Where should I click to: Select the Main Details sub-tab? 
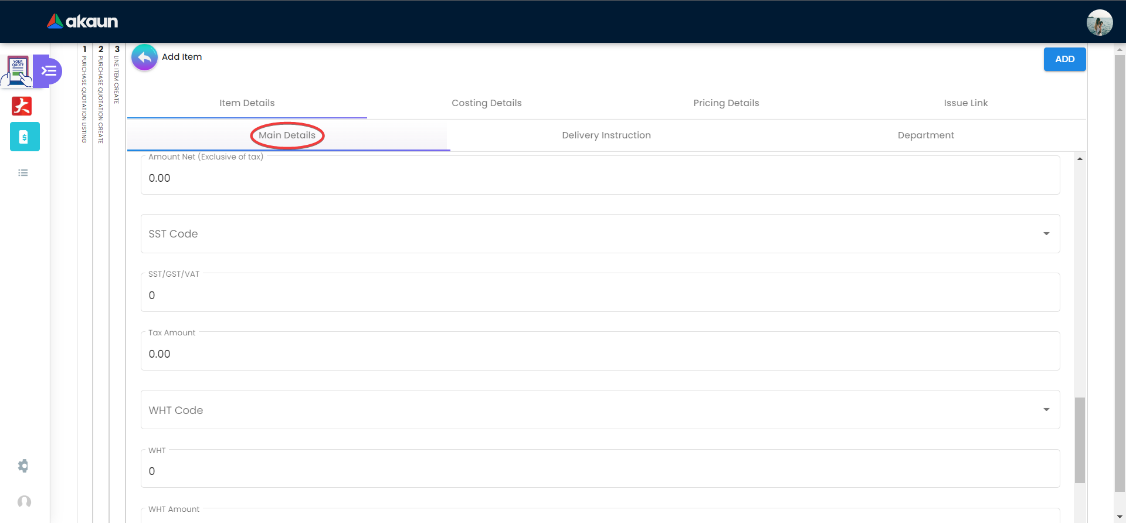[x=287, y=135]
